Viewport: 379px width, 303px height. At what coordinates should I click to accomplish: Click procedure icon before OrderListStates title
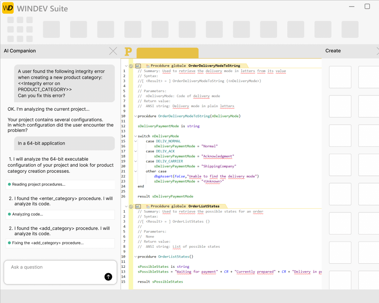(x=148, y=206)
